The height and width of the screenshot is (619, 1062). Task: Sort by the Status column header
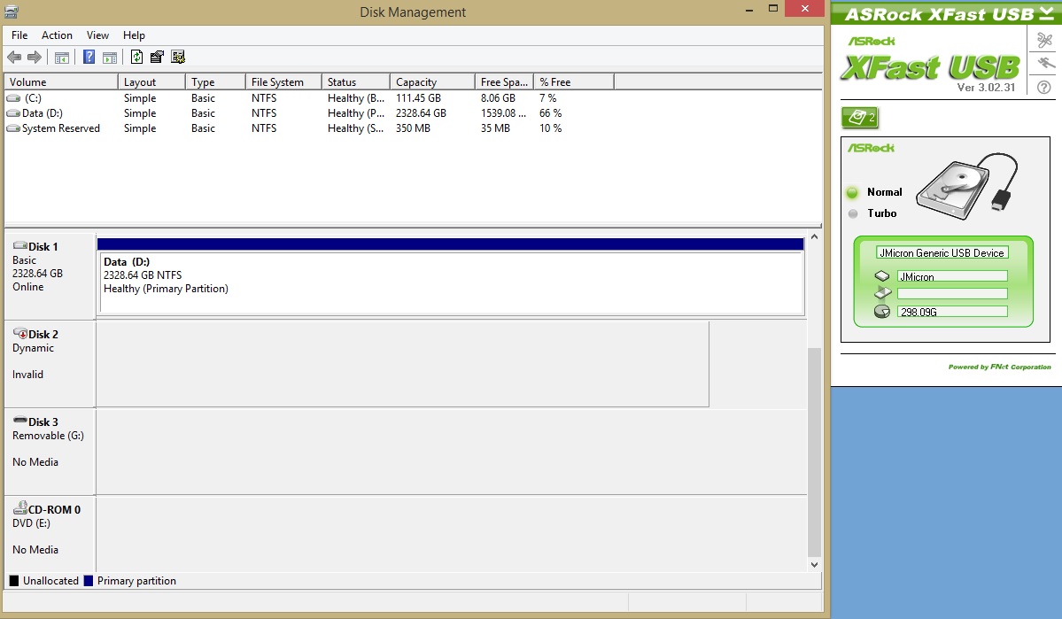pyautogui.click(x=356, y=82)
